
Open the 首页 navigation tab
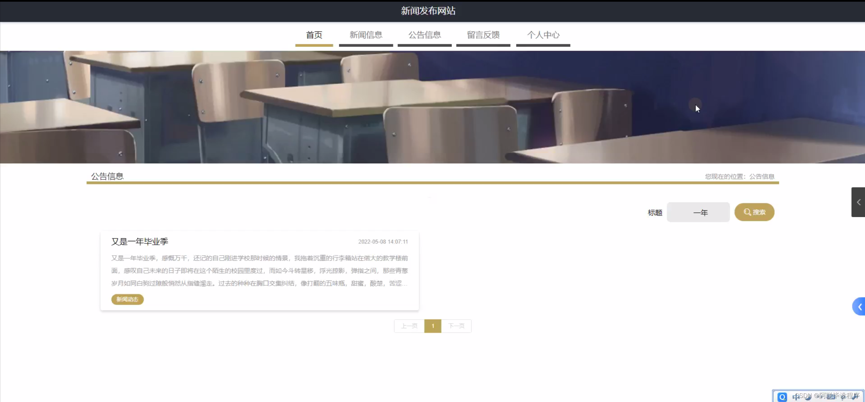point(314,35)
